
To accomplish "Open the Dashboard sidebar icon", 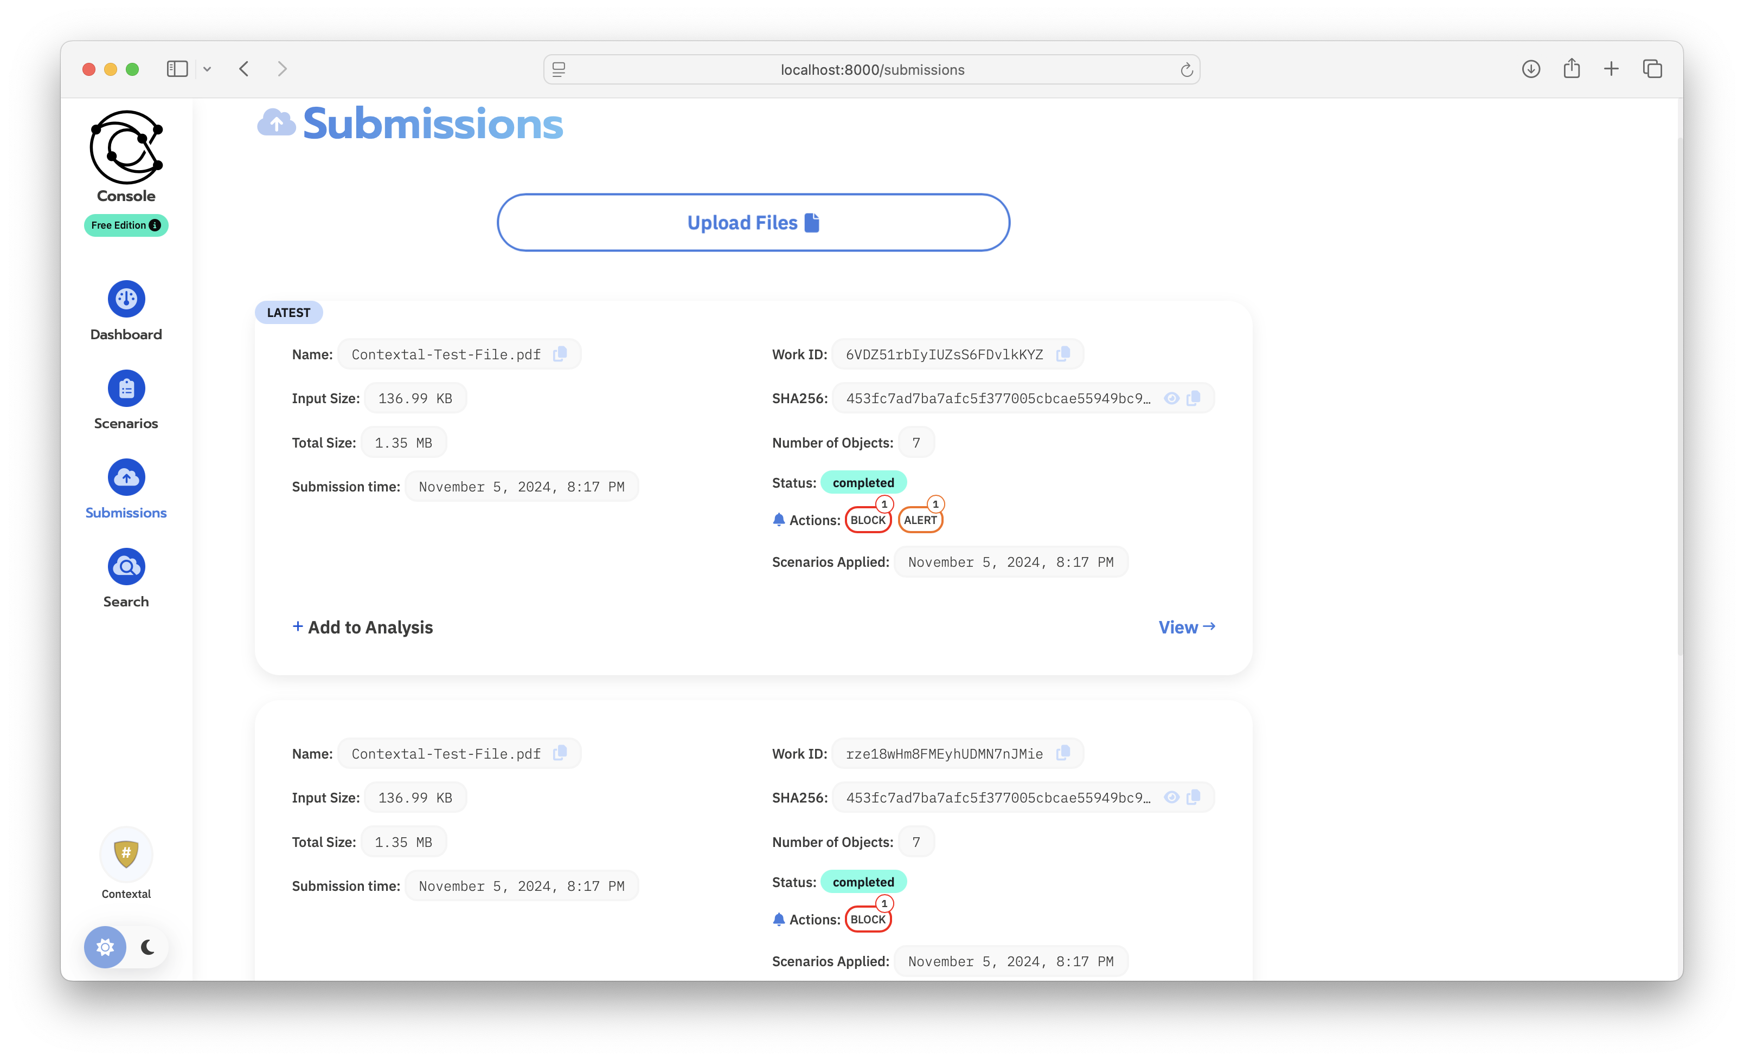I will tap(126, 299).
